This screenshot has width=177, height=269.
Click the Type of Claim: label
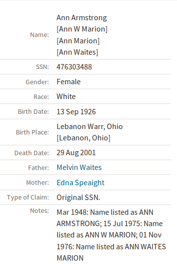28,198
